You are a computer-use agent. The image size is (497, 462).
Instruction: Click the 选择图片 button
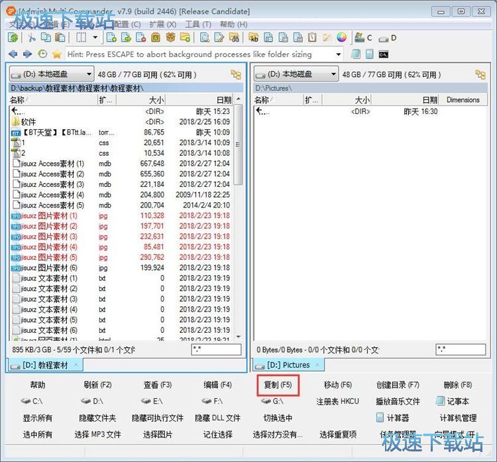pos(158,434)
